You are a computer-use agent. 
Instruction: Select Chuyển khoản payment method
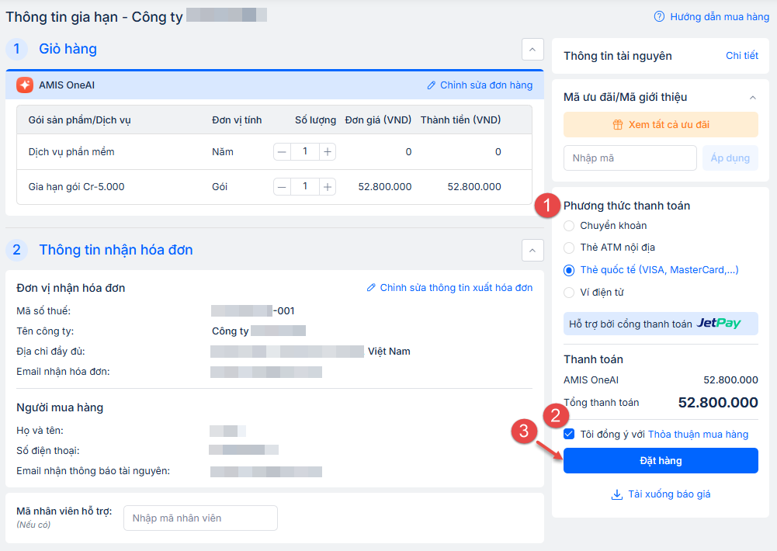pos(569,226)
